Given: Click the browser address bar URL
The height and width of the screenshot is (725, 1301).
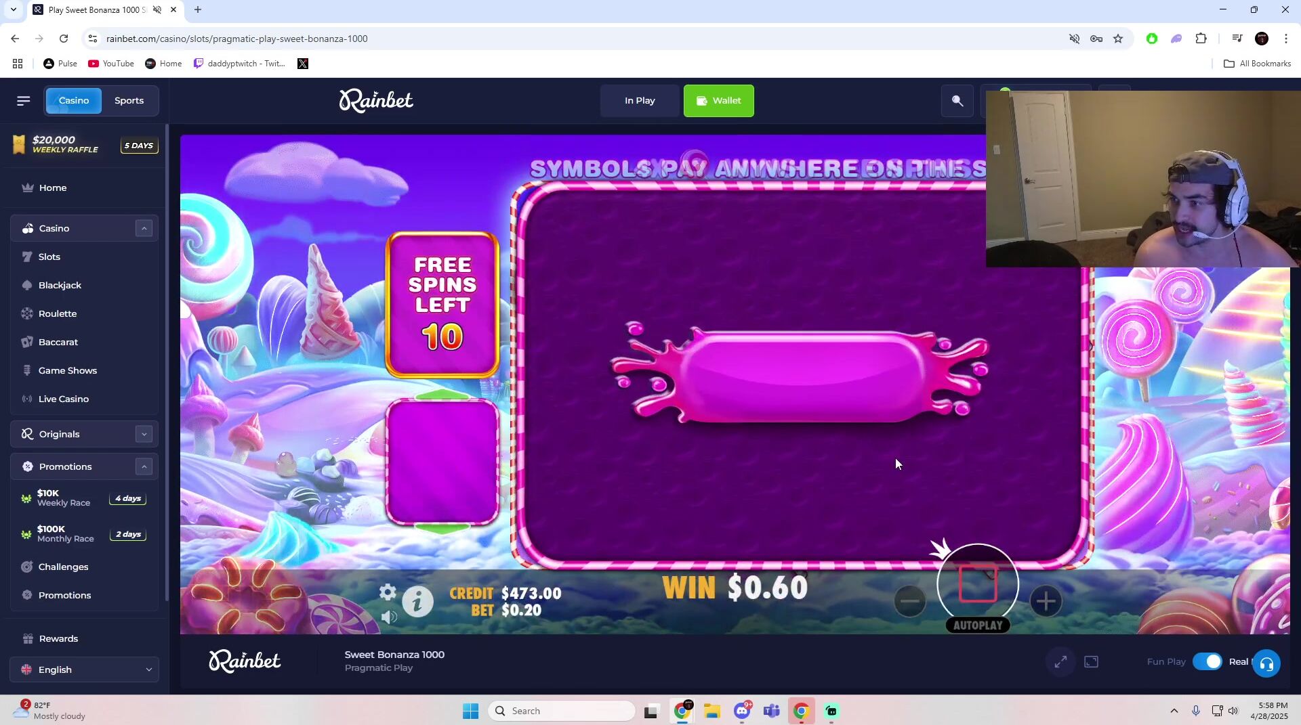Looking at the screenshot, I should click(x=237, y=39).
